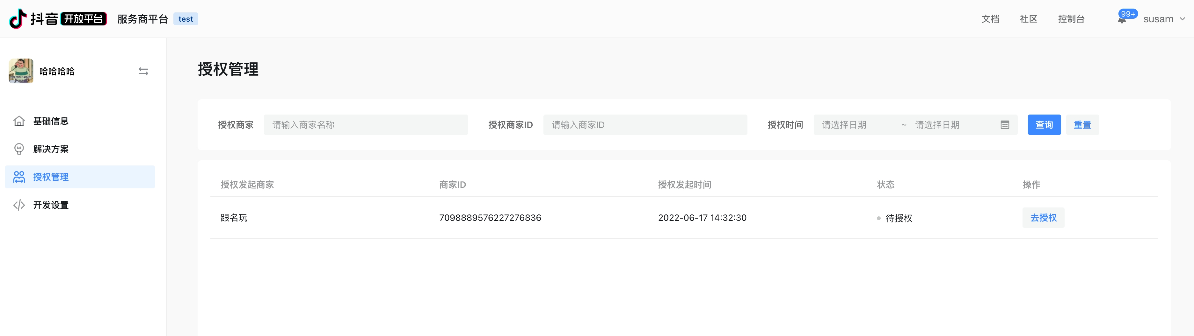Screen dimensions: 1194x336
Task: Expand the susam user account dropdown
Action: point(1163,19)
